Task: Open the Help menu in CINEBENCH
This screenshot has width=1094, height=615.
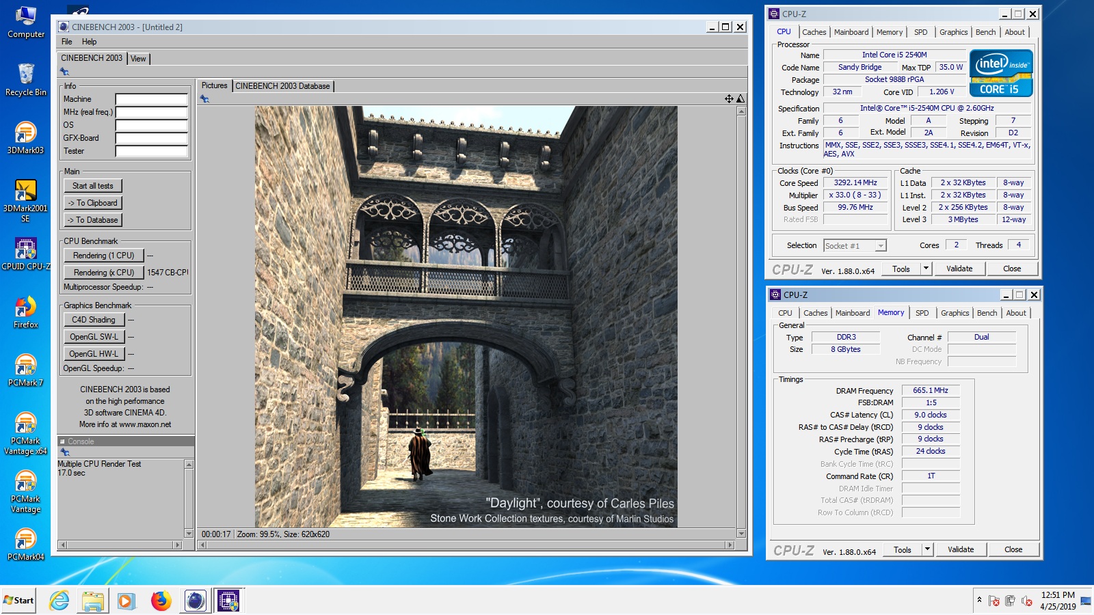Action: pyautogui.click(x=90, y=42)
